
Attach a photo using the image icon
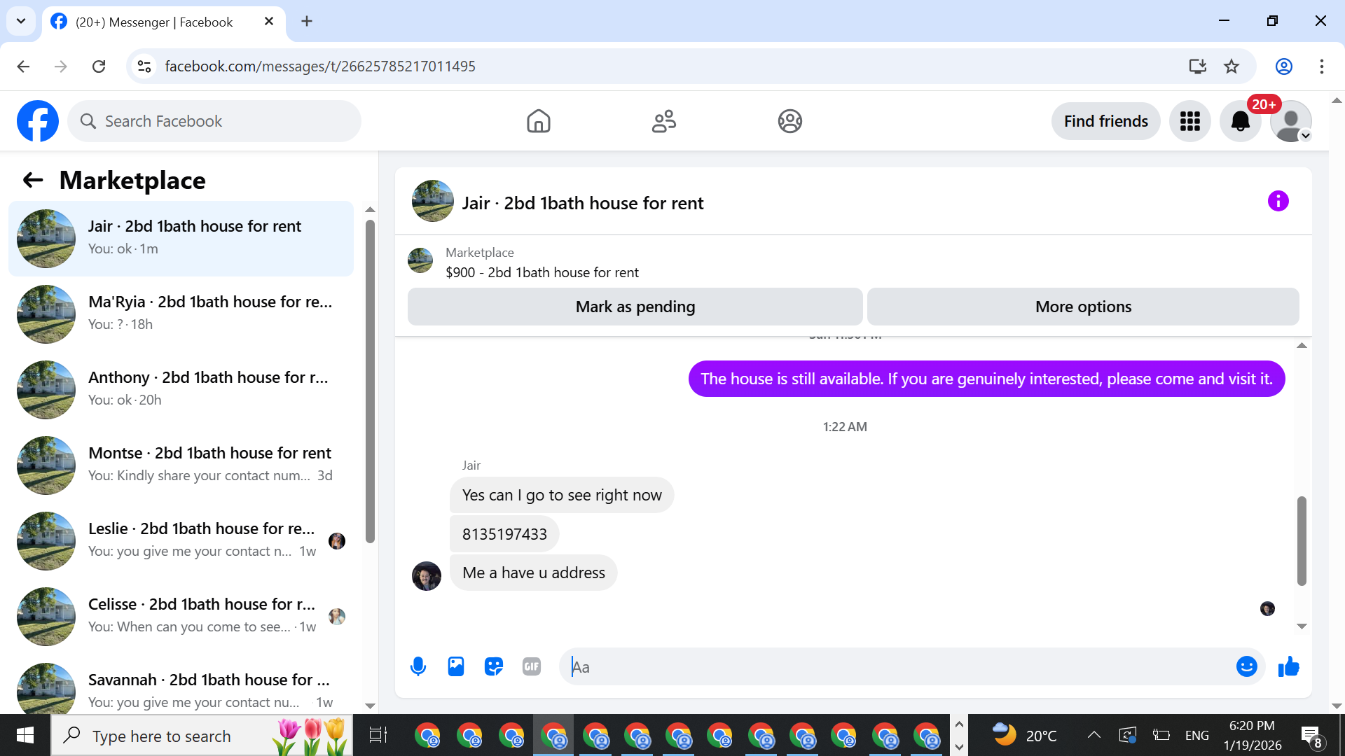[x=456, y=666]
